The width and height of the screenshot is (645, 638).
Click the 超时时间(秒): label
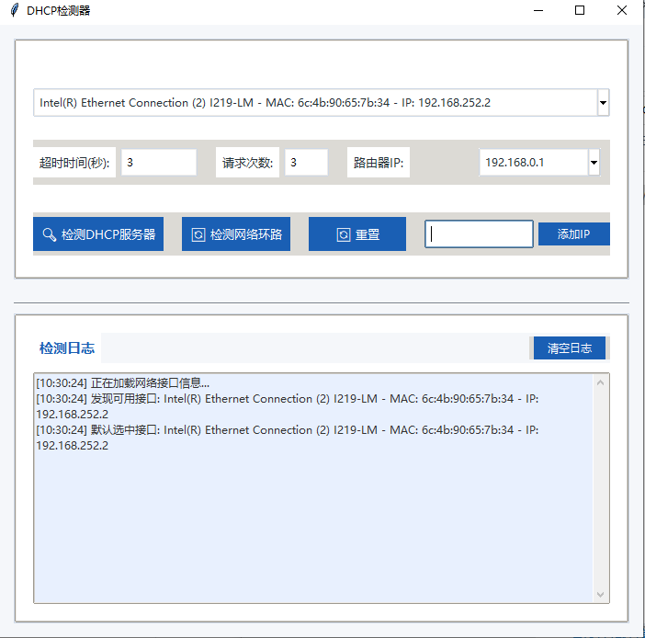[x=74, y=163]
